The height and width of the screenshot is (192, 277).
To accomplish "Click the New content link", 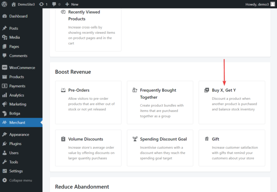I will (x=75, y=4).
